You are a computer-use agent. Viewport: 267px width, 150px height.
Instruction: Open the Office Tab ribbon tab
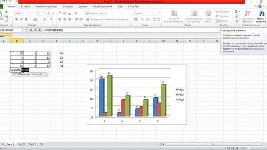133,7
